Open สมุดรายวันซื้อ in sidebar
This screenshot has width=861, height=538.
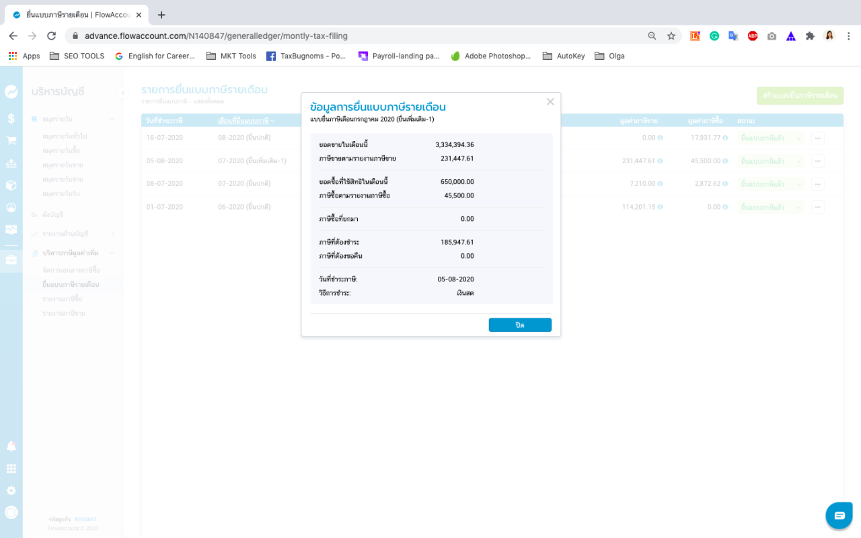pyautogui.click(x=61, y=150)
